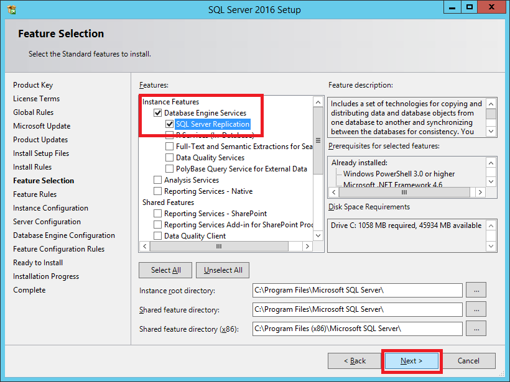
Task: Uncheck SQL Server Replication checkbox
Action: click(170, 124)
